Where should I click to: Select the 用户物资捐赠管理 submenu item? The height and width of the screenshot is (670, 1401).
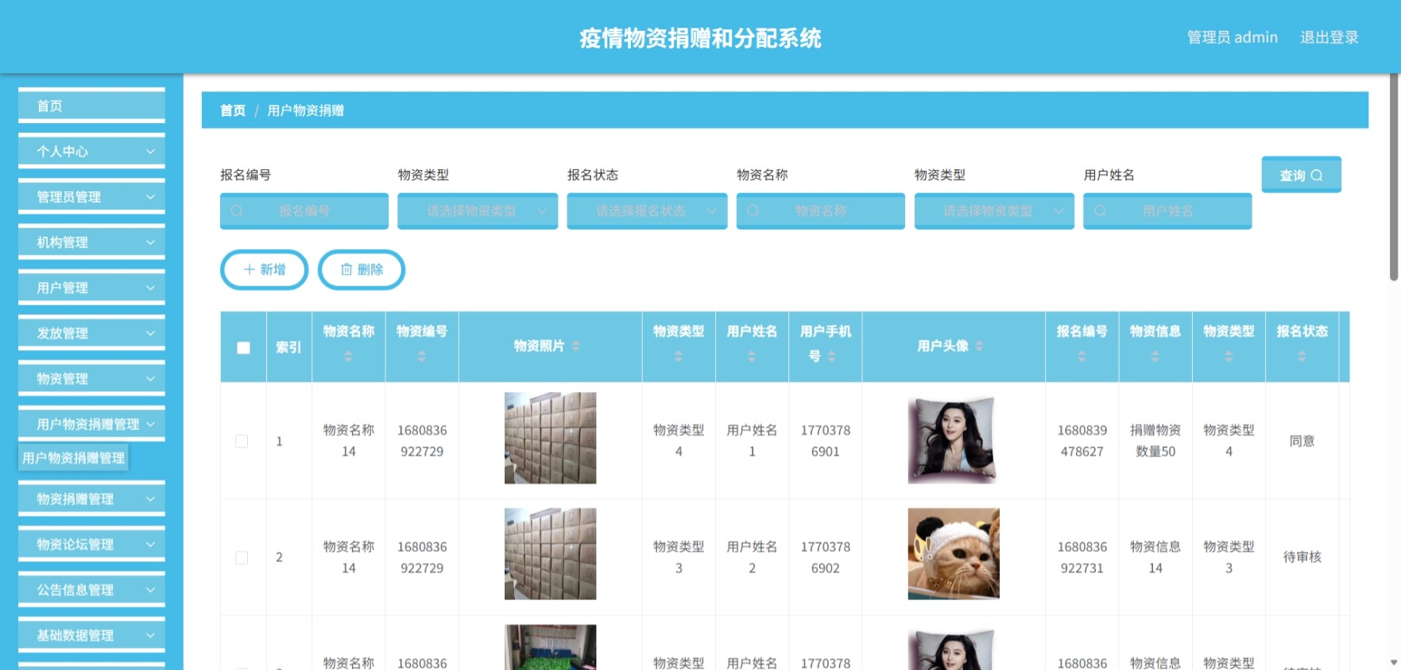[73, 458]
